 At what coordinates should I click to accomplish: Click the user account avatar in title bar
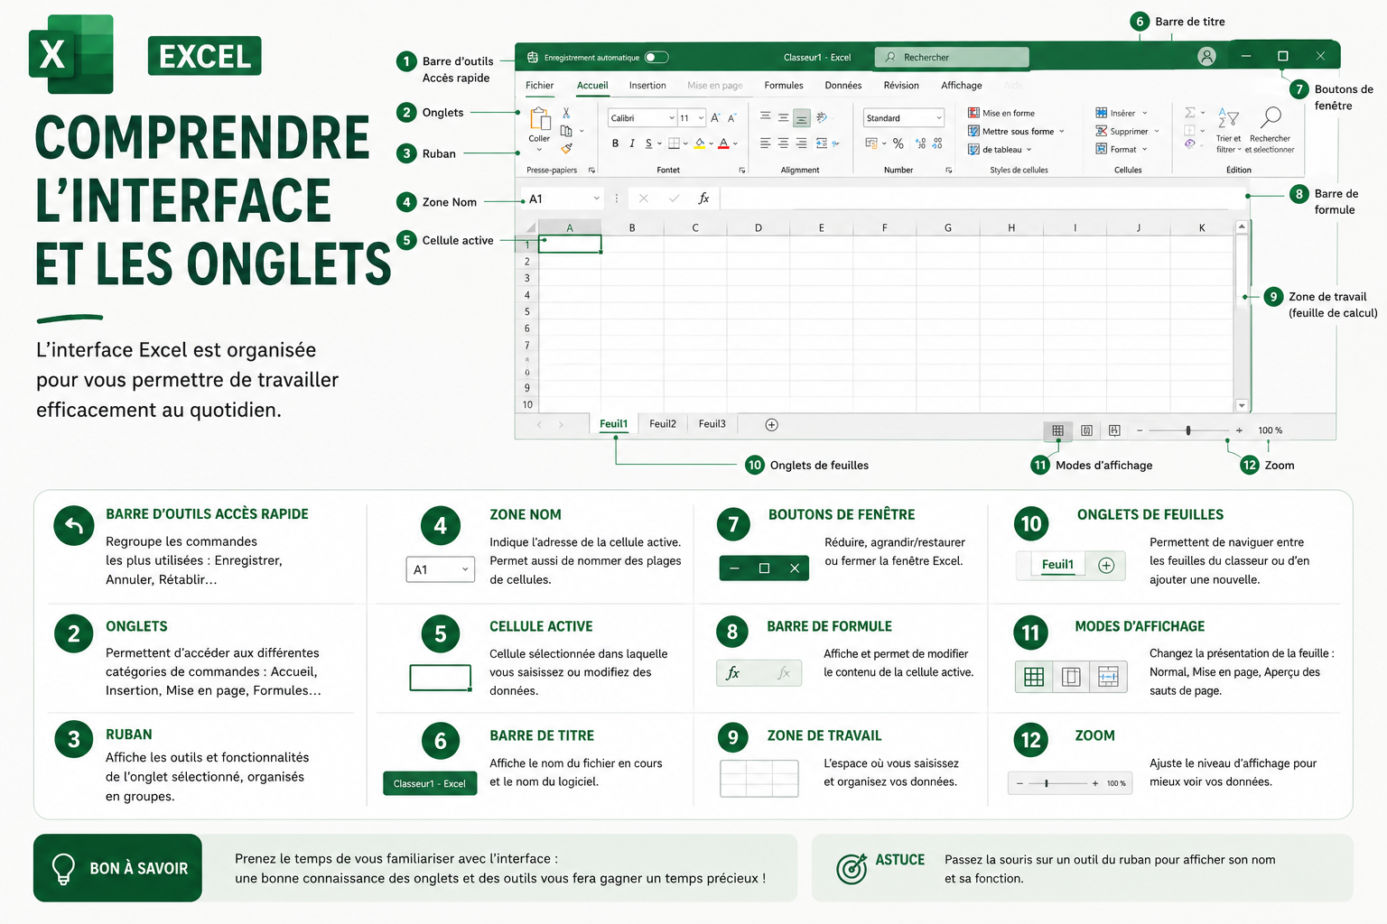[1206, 56]
